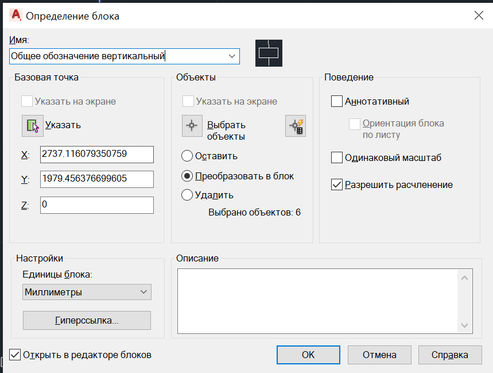Expand the block name dropdown arrow
The image size is (493, 373).
click(x=232, y=56)
